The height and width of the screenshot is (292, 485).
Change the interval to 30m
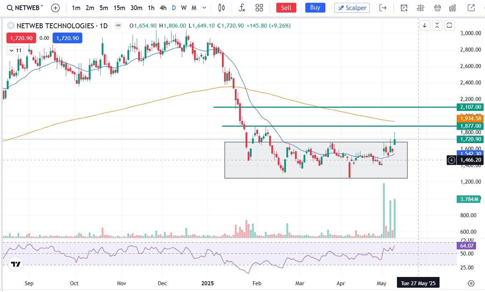coord(136,8)
